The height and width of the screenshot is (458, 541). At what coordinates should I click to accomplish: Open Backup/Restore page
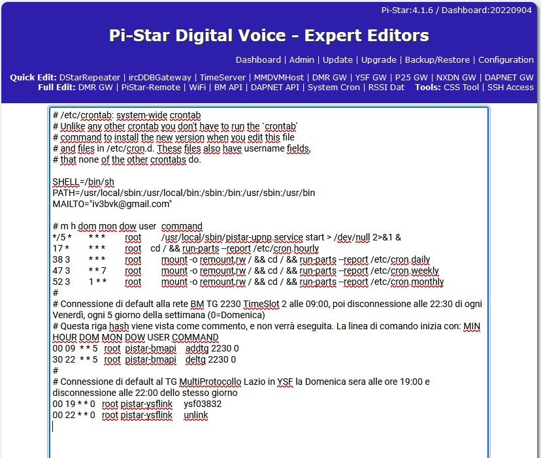(x=437, y=59)
